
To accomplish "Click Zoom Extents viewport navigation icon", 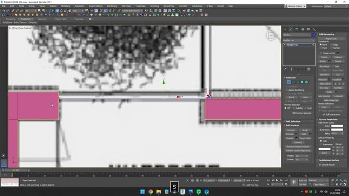I will pyautogui.click(x=341, y=180).
